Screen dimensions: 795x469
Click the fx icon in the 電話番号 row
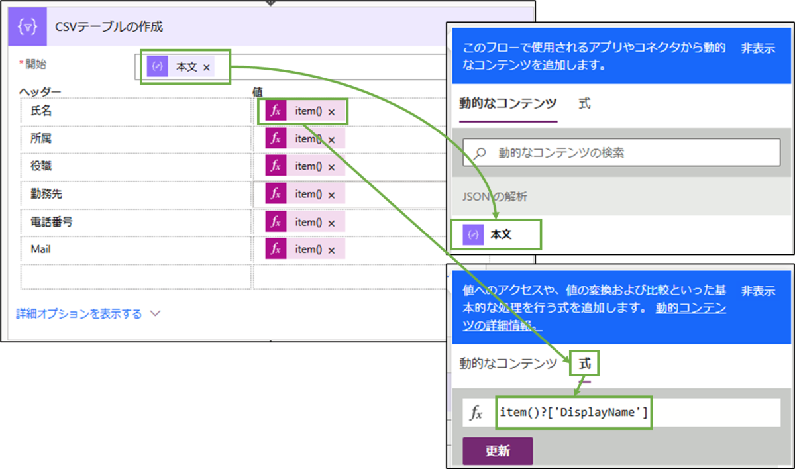coord(276,222)
